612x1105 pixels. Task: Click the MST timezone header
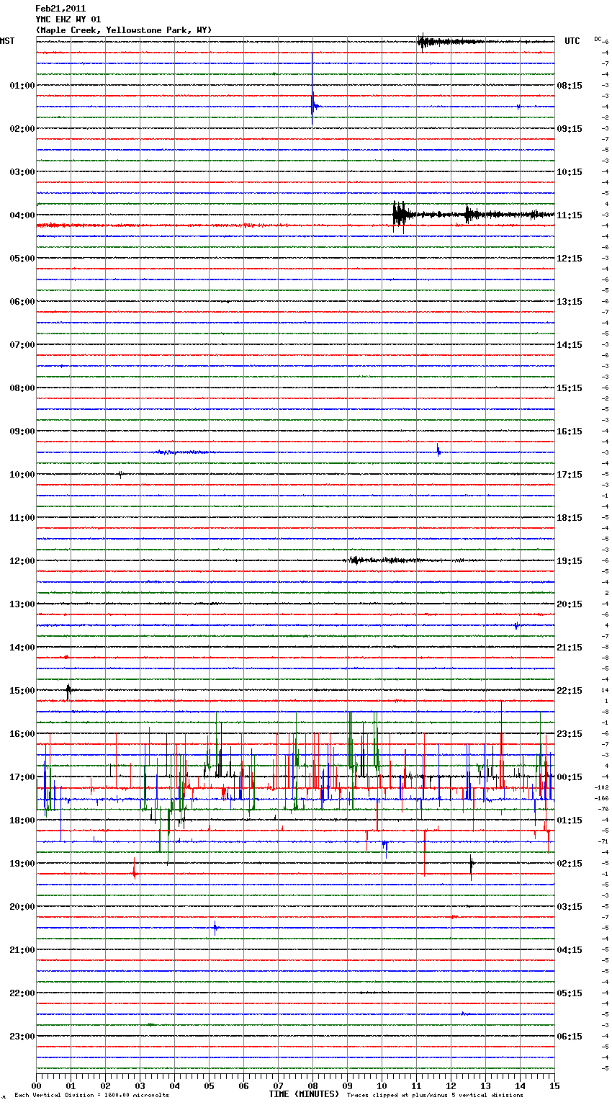tap(7, 41)
